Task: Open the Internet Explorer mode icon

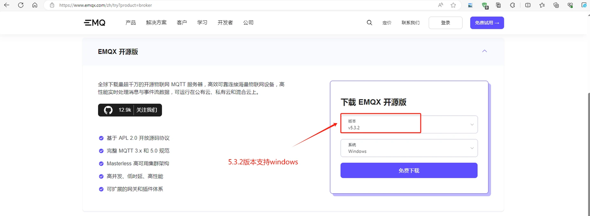Action: pyautogui.click(x=585, y=5)
